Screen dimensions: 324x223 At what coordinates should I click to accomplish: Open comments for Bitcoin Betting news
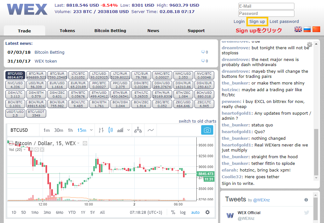205,52
